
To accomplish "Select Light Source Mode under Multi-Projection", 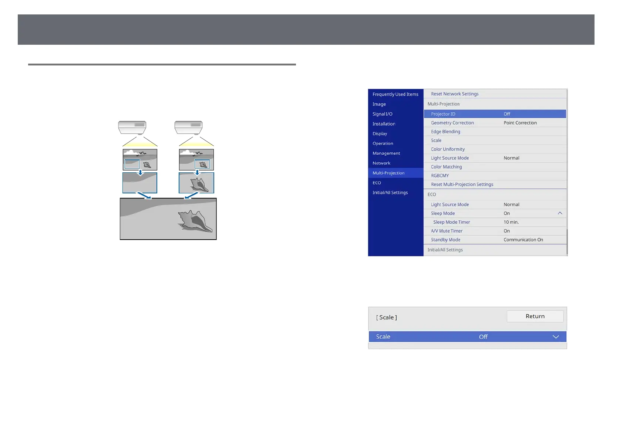I will coord(495,158).
